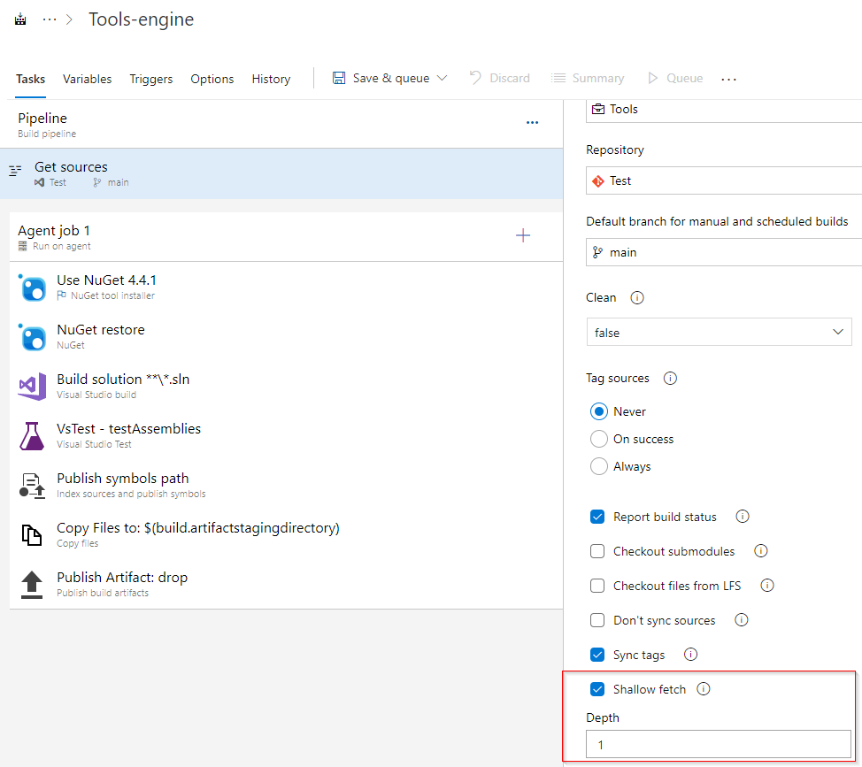
Task: Uncheck Sync tags checkbox
Action: tap(597, 655)
